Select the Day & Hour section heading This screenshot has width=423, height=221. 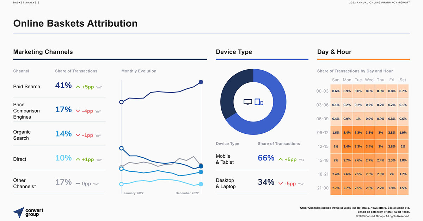click(334, 52)
